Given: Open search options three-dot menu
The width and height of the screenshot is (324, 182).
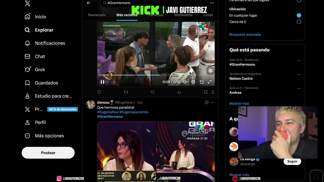Looking at the screenshot, I should pyautogui.click(x=212, y=3).
